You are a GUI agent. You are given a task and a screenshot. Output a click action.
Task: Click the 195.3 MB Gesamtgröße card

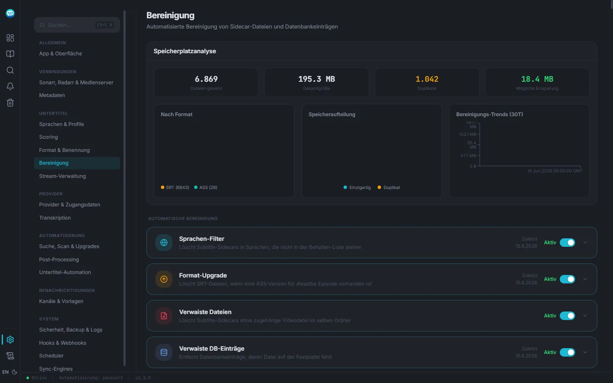pyautogui.click(x=317, y=82)
